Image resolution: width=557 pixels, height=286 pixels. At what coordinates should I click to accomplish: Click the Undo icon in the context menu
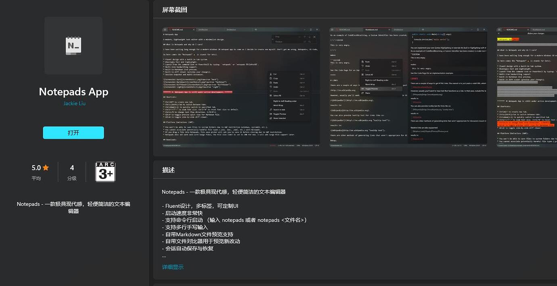(270, 87)
